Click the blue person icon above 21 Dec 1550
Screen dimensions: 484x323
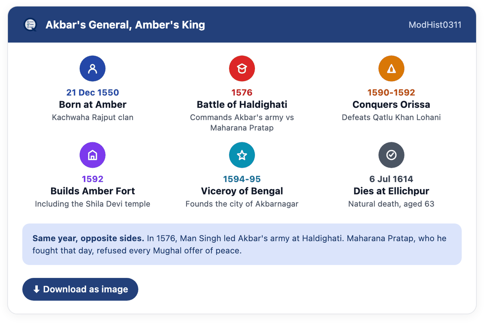click(x=93, y=69)
